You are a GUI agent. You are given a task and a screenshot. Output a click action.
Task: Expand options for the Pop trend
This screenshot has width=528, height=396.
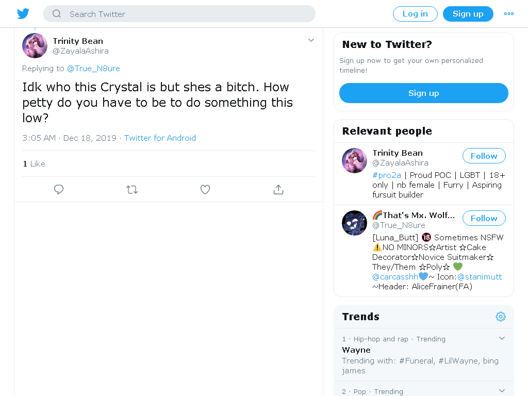(502, 391)
